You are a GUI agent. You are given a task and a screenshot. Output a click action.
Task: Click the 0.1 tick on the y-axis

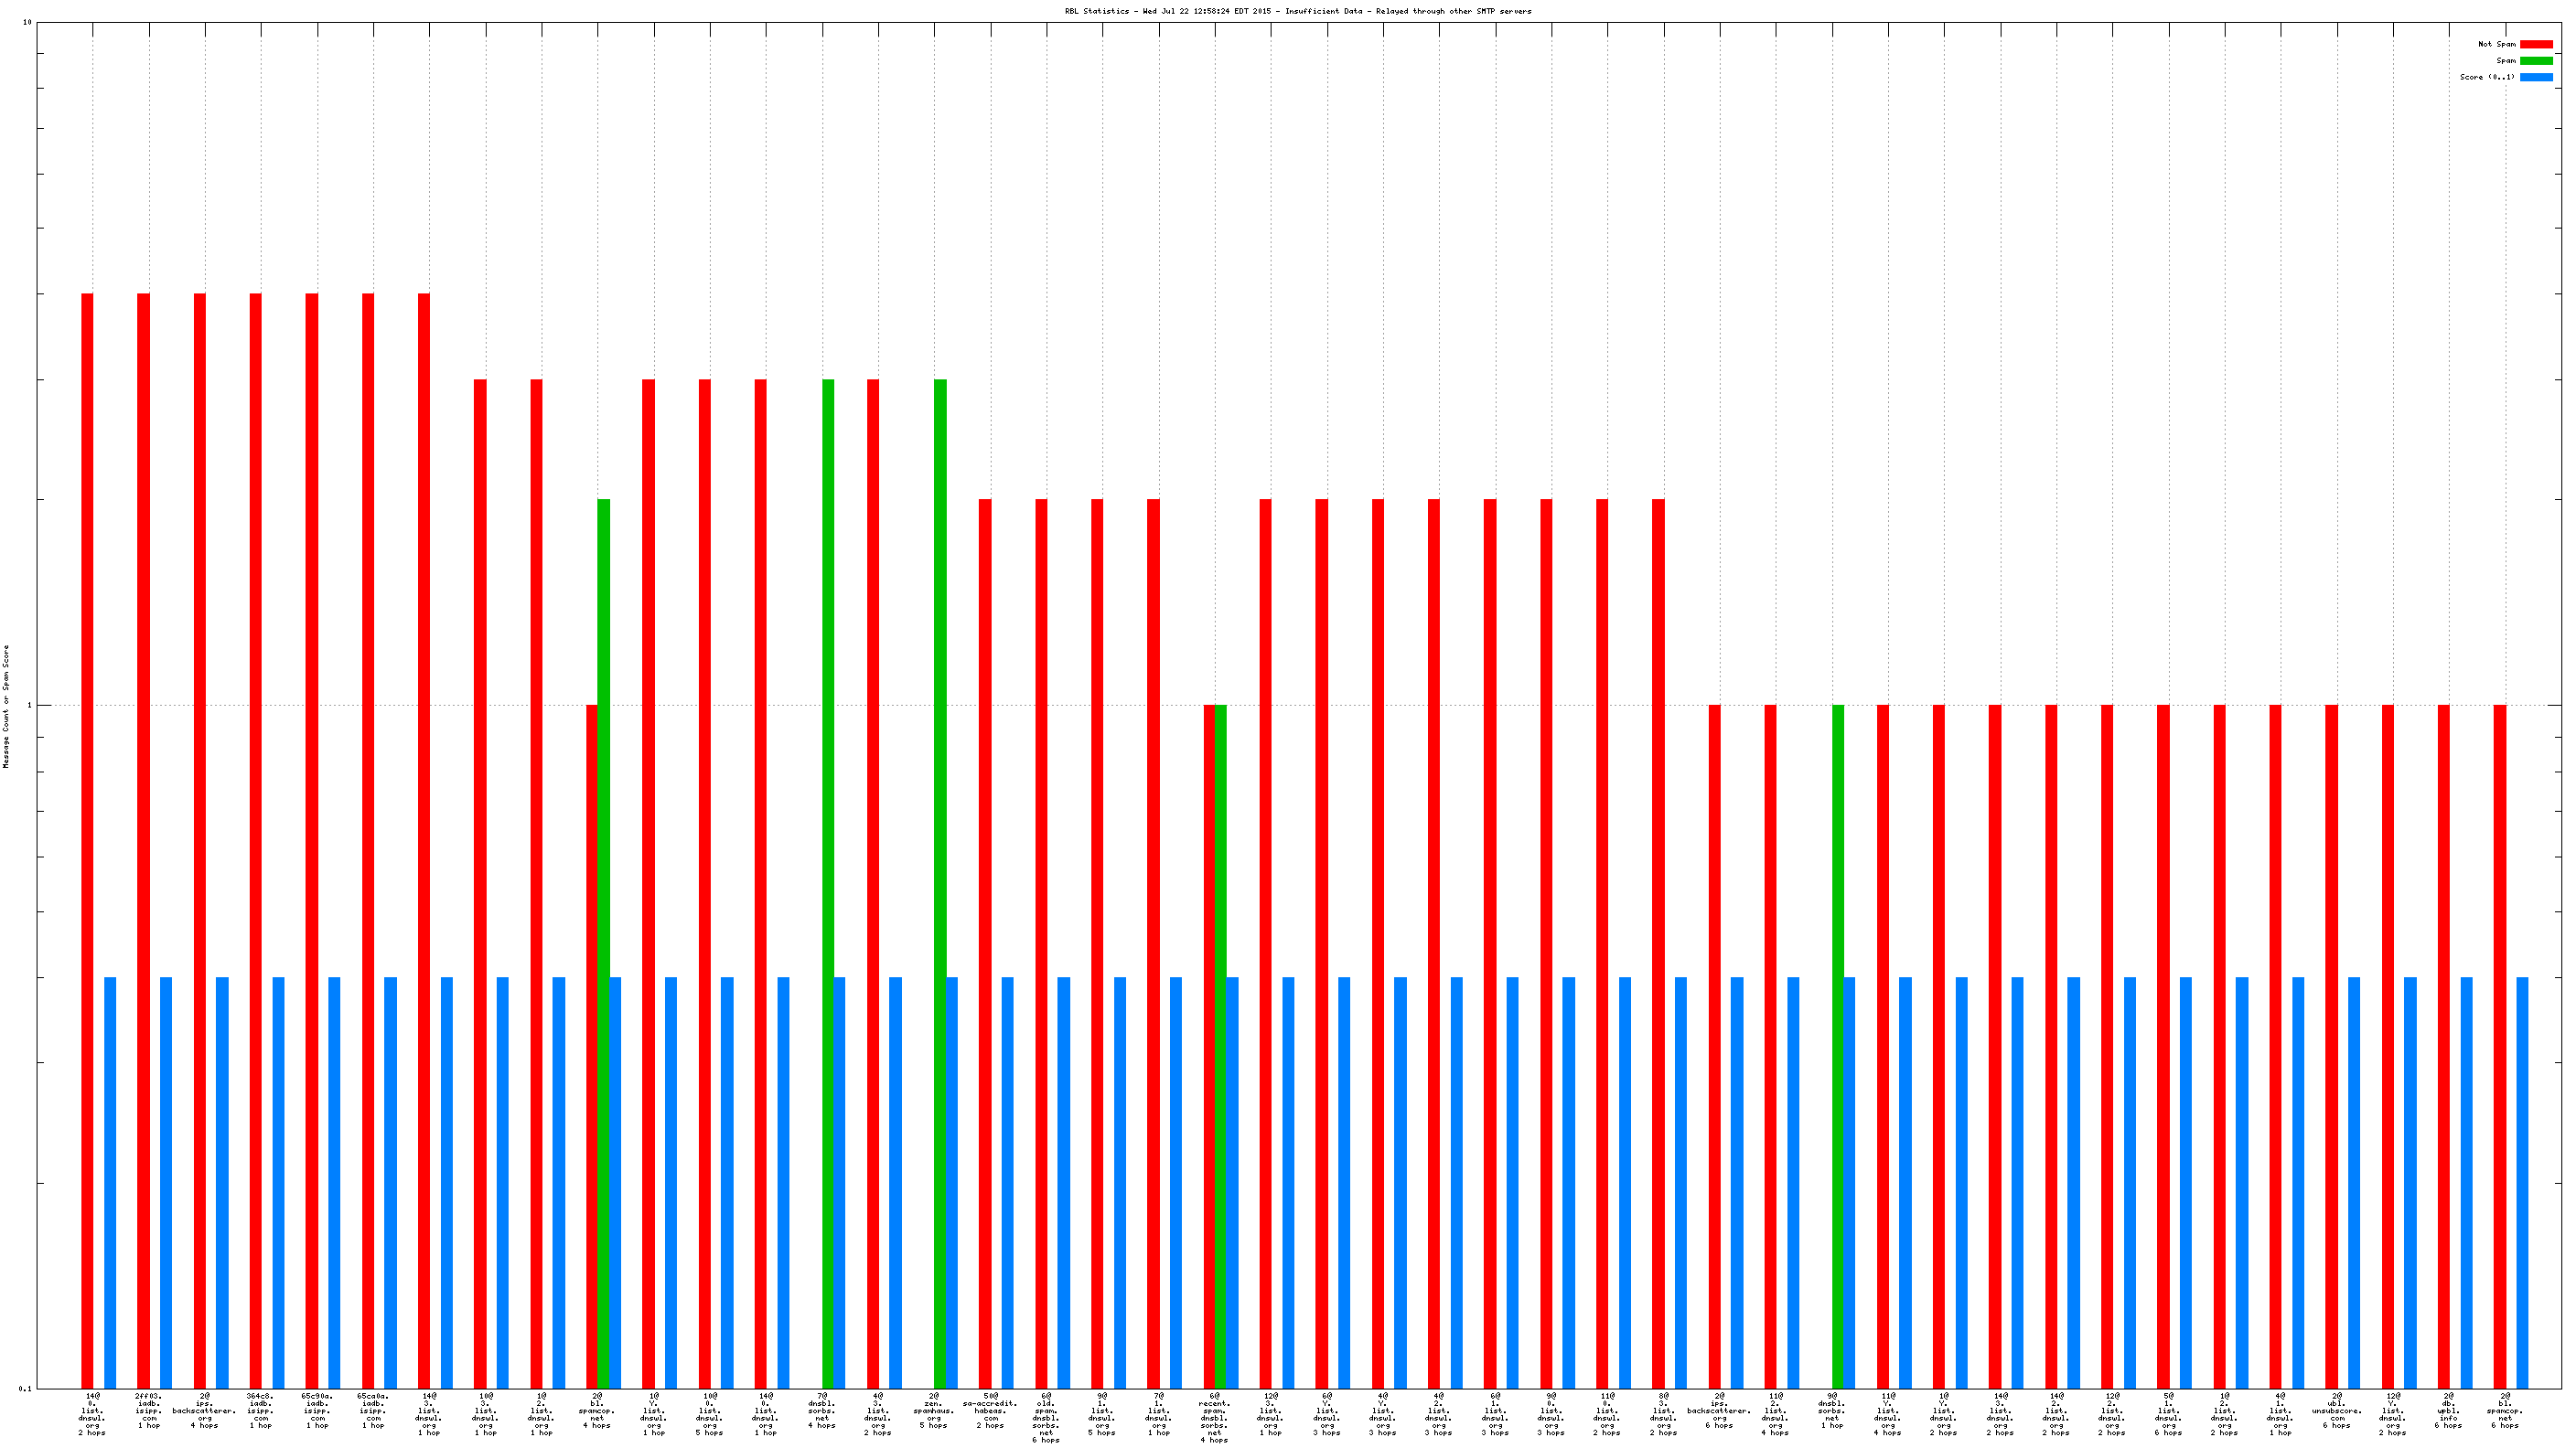[24, 1388]
